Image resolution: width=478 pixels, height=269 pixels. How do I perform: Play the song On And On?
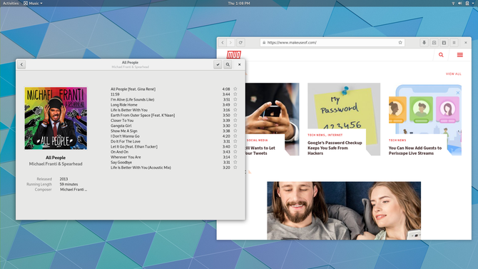click(120, 152)
